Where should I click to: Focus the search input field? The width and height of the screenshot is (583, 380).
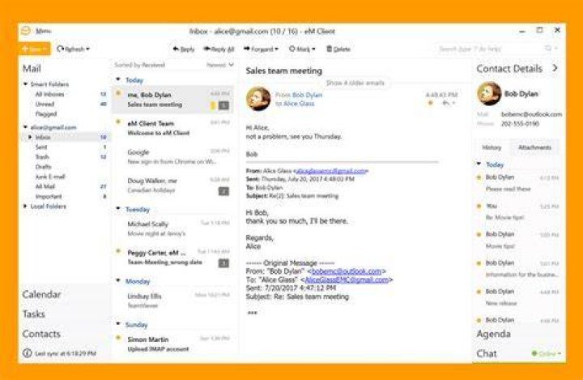490,49
